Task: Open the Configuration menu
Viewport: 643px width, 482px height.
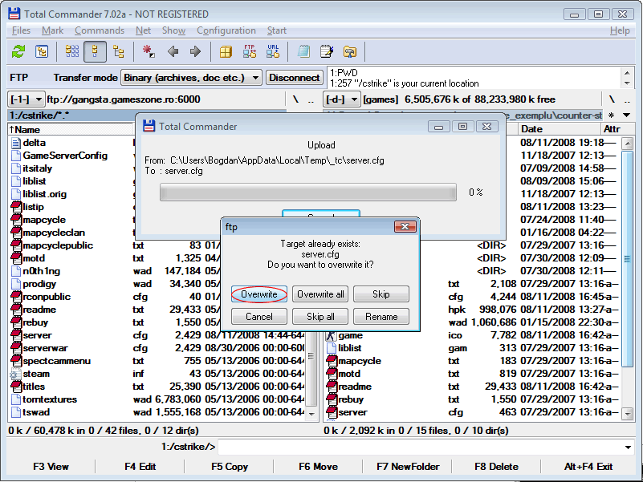Action: tap(226, 30)
